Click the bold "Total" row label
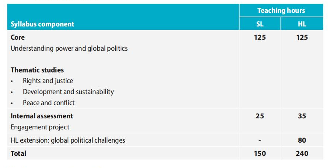The image size is (330, 168). click(18, 153)
